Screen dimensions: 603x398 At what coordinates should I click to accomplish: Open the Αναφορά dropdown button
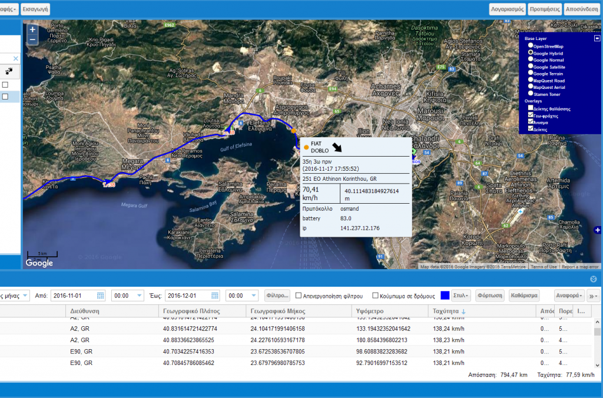pos(569,296)
